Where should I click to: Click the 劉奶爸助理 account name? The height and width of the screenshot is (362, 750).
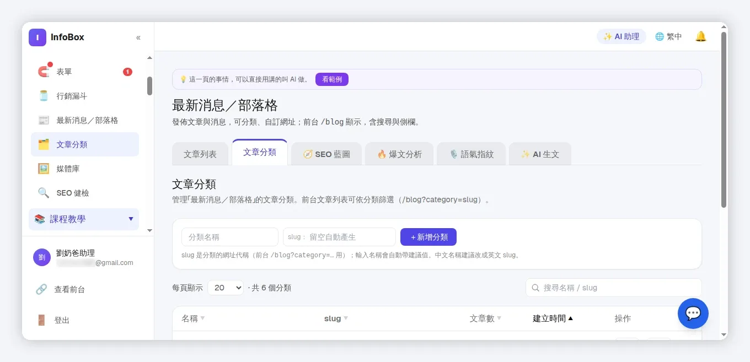click(x=76, y=253)
